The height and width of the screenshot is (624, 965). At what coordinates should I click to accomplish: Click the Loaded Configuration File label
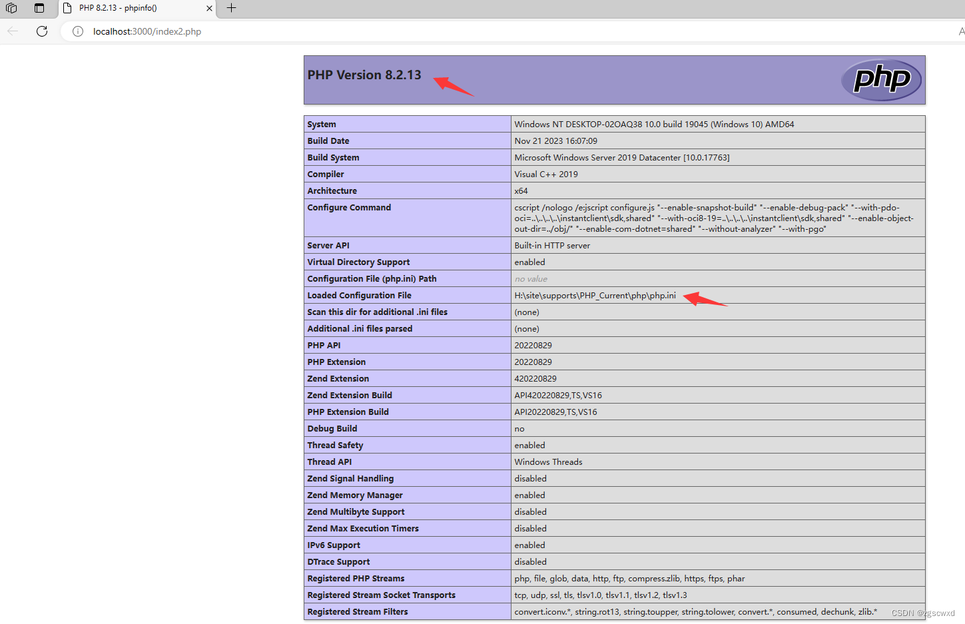click(359, 296)
